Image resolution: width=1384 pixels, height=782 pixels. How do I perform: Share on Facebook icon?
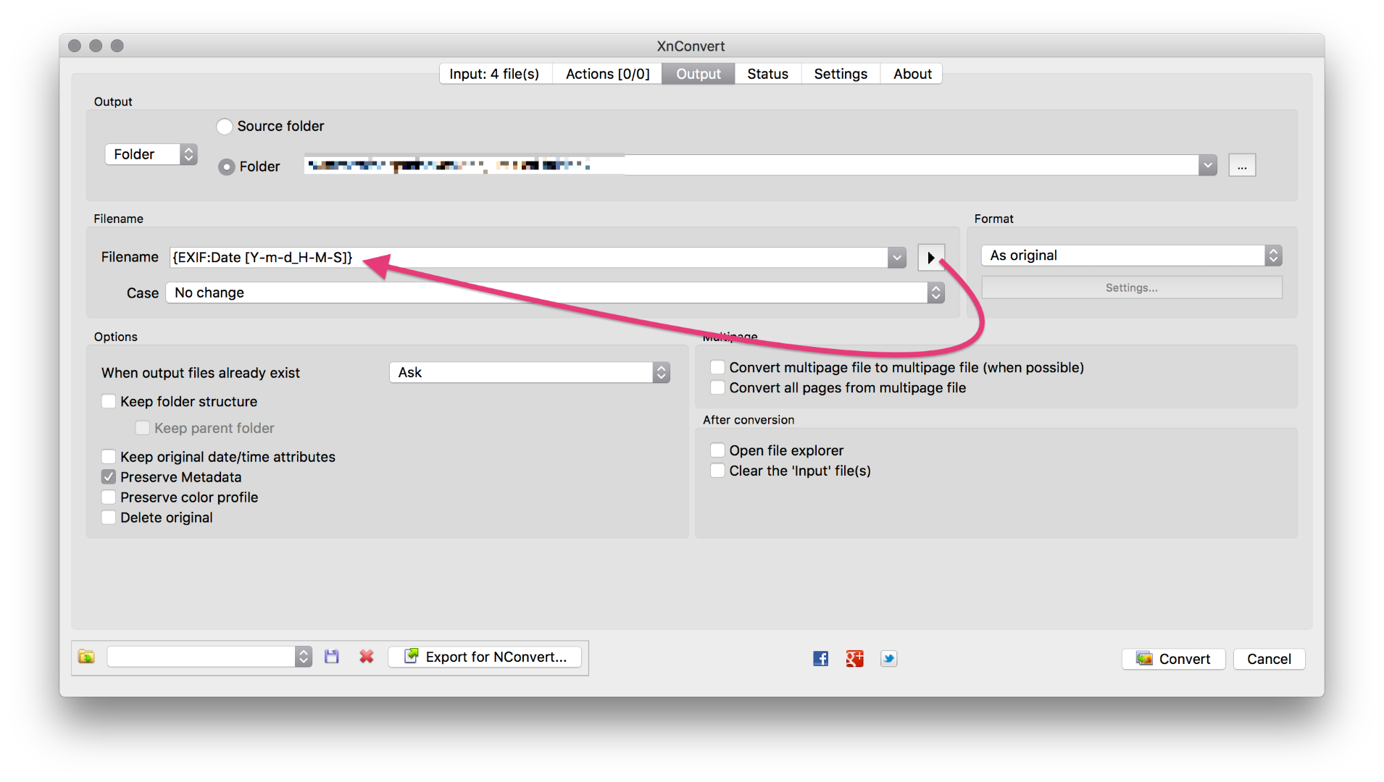point(820,658)
